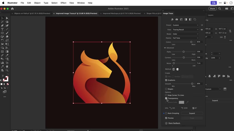Image resolution: width=234 pixels, height=131 pixels.
Task: Choose the Zoom tool
Action: pyautogui.click(x=7, y=70)
